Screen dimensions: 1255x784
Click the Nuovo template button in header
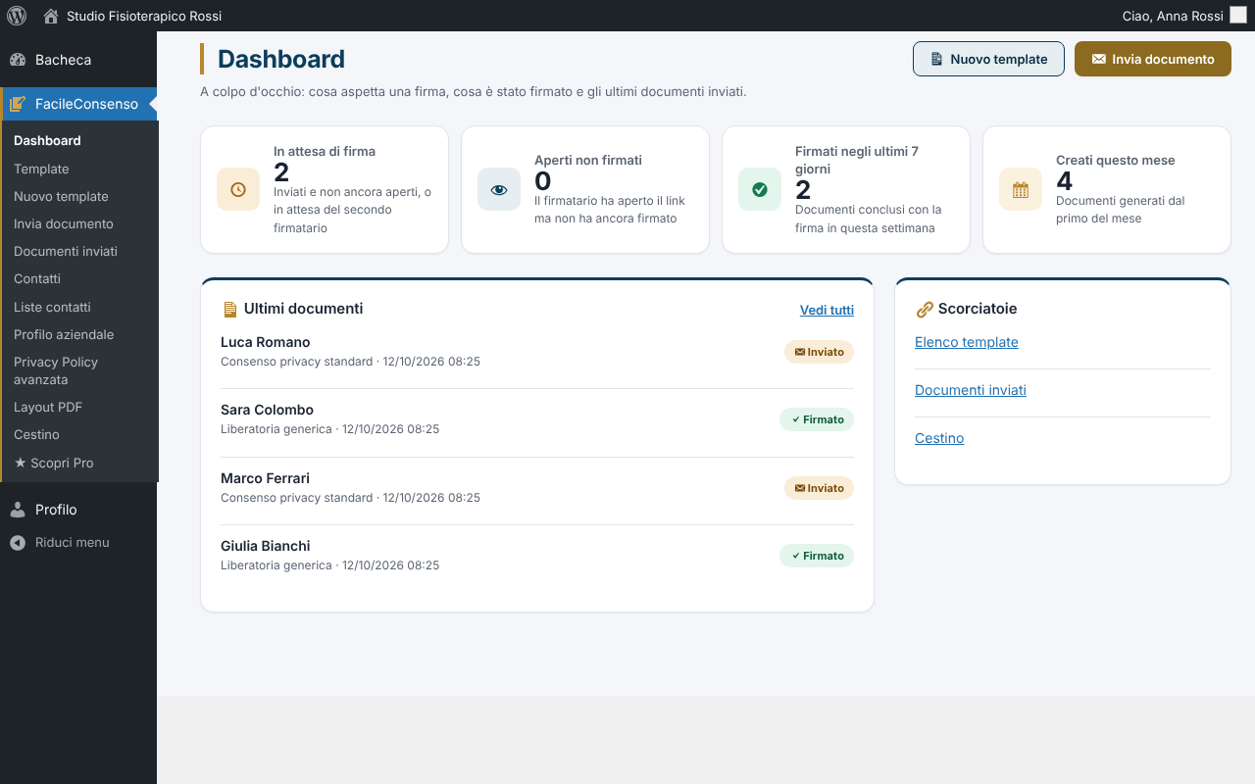point(988,59)
